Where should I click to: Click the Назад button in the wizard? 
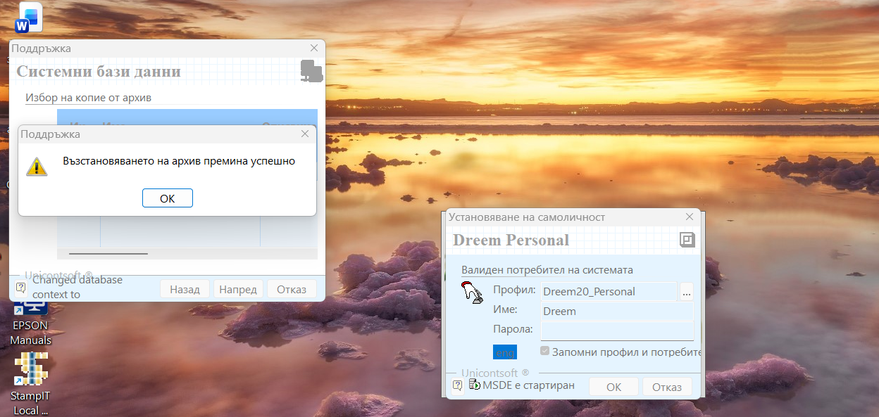click(185, 289)
